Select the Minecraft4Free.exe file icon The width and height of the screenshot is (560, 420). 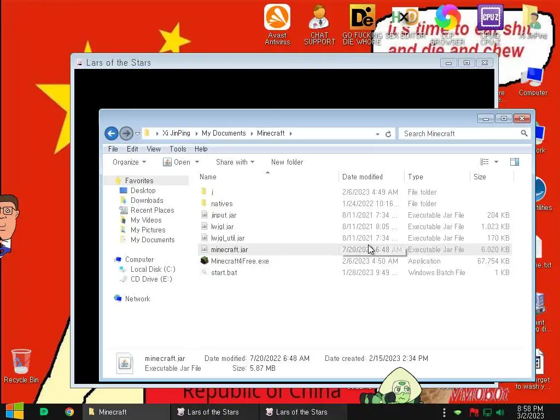pos(205,261)
